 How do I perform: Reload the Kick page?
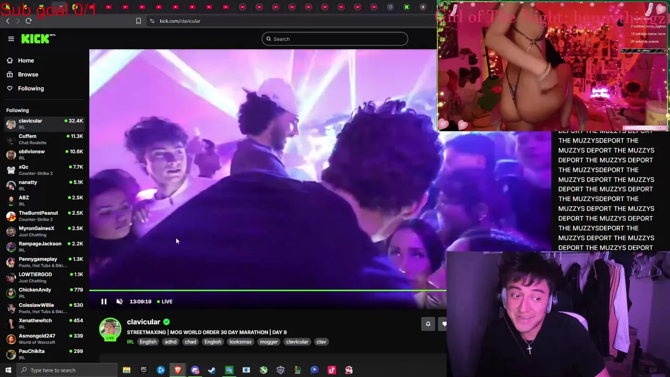pos(28,21)
